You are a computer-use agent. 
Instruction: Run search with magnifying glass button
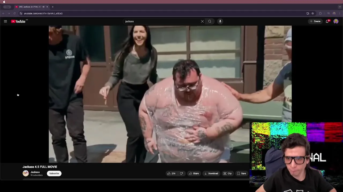coord(210,21)
